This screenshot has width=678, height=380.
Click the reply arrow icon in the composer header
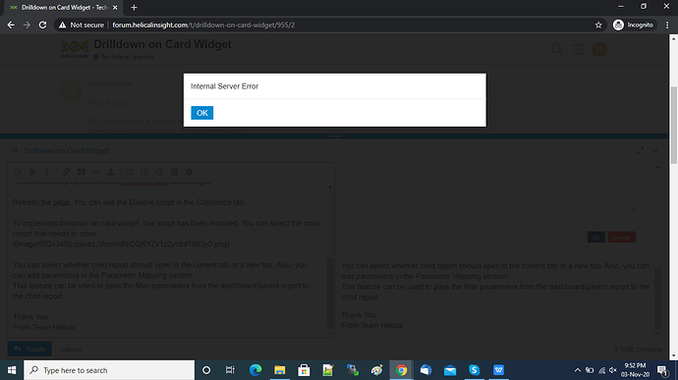15,150
